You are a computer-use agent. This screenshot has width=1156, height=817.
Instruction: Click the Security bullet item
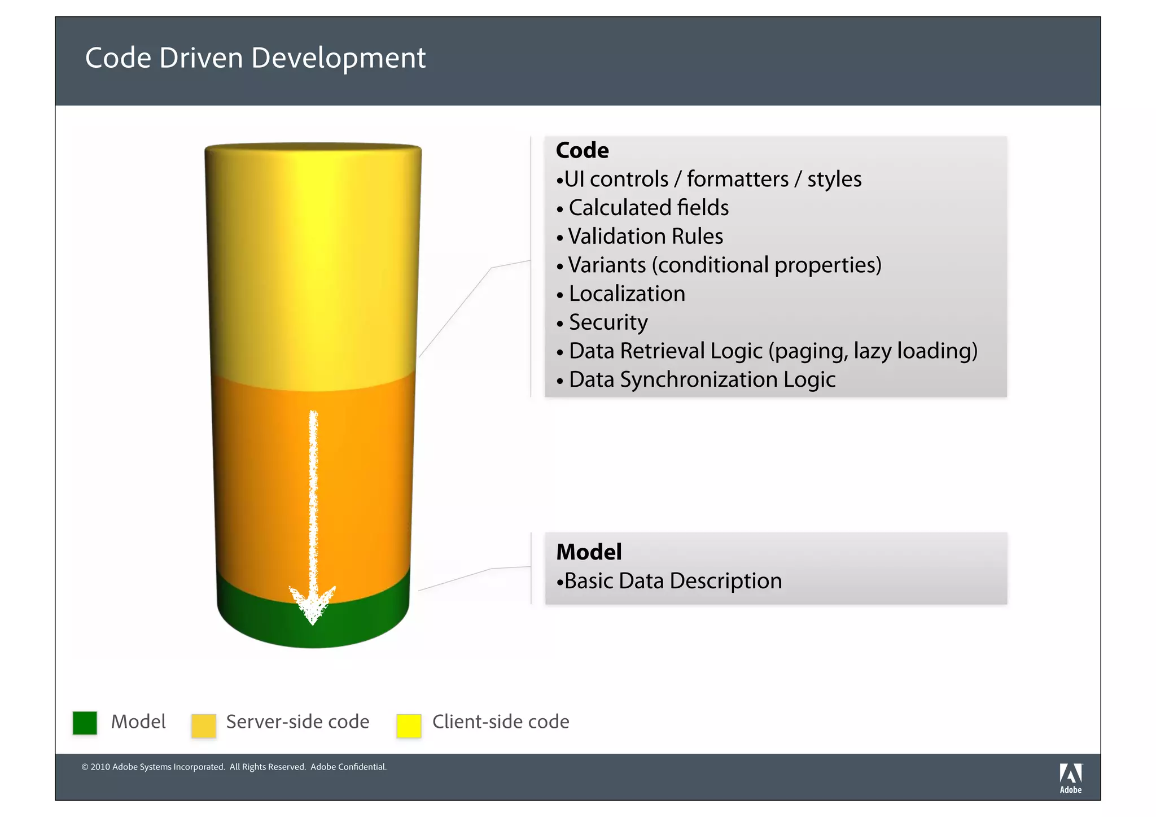coord(608,322)
